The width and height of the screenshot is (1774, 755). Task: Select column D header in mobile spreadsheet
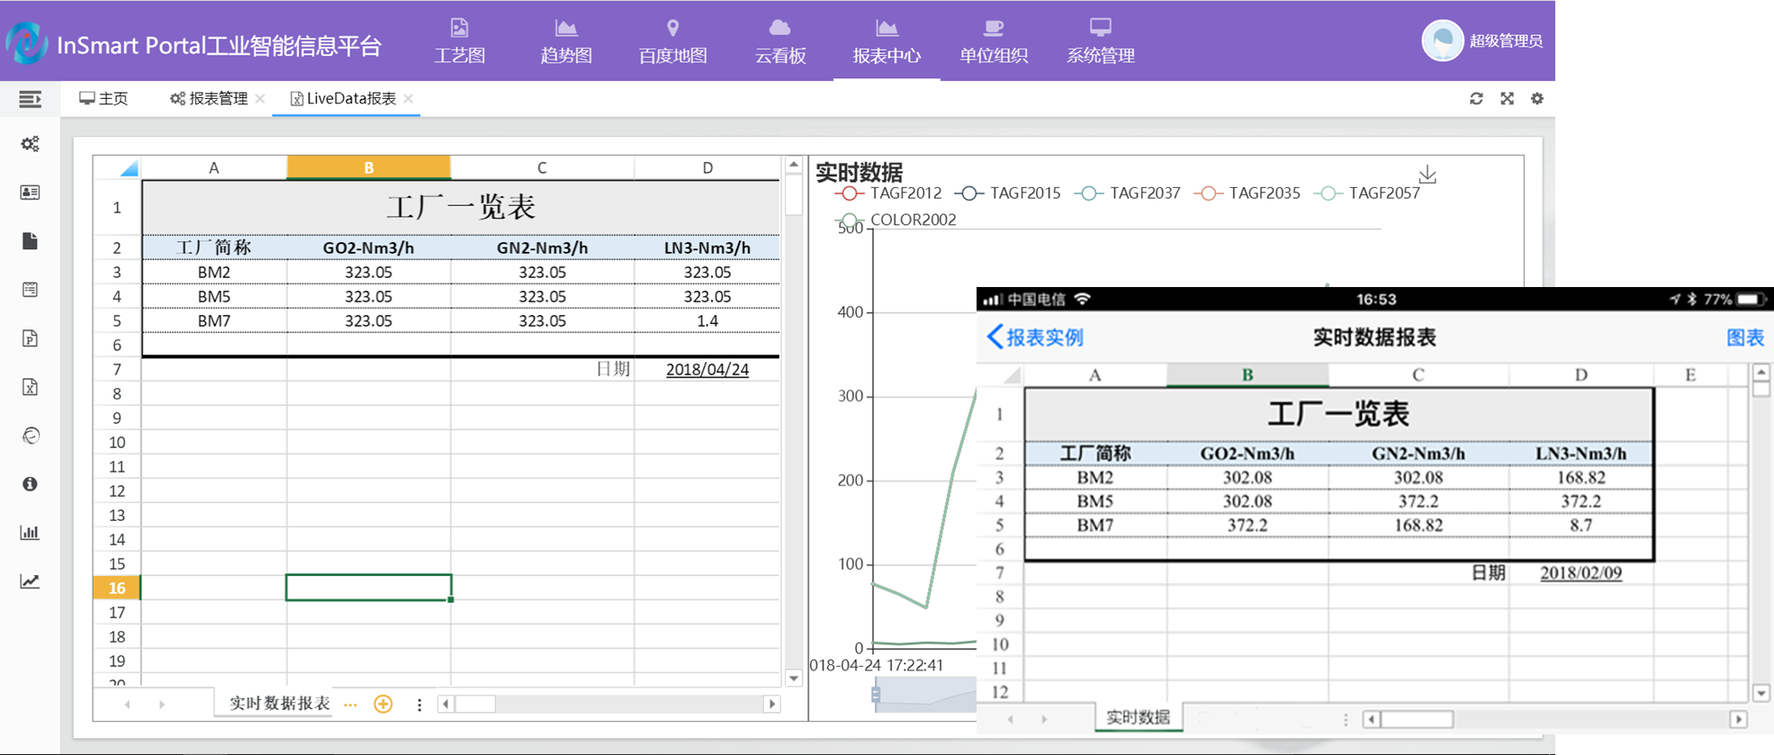1580,374
